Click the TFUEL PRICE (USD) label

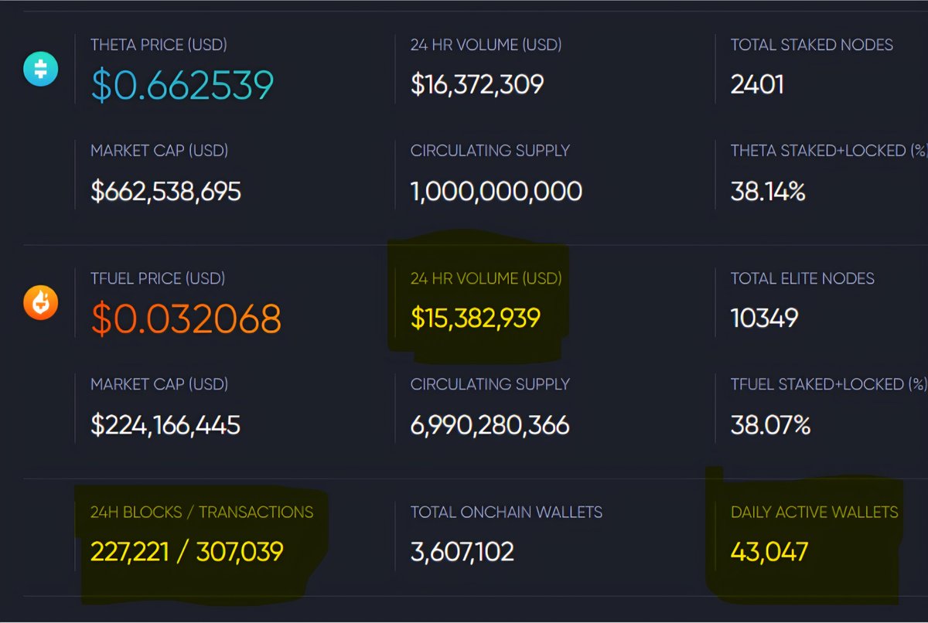click(x=158, y=278)
